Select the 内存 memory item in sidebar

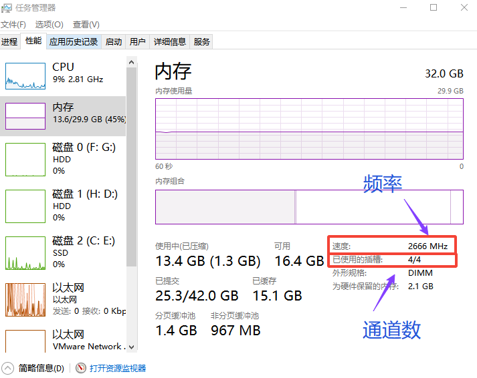click(63, 116)
